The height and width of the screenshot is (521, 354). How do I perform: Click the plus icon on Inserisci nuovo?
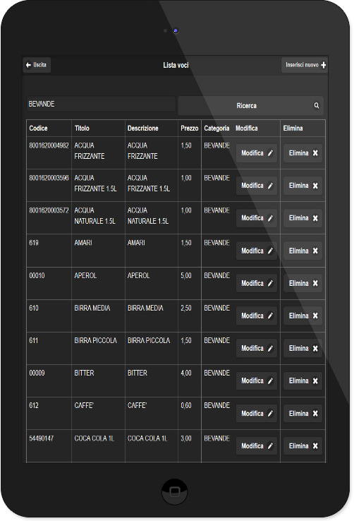coord(324,65)
